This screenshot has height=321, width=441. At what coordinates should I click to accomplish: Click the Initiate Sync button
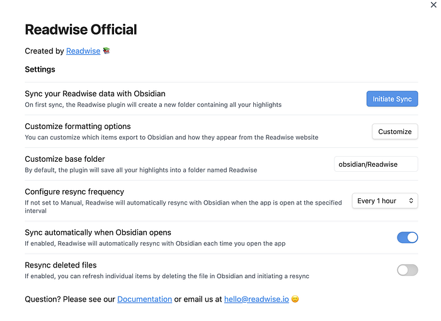[392, 99]
